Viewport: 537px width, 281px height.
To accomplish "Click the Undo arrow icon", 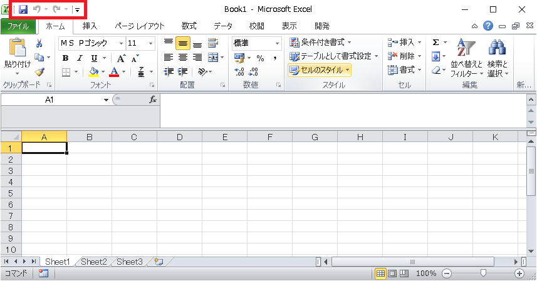I will 36,9.
